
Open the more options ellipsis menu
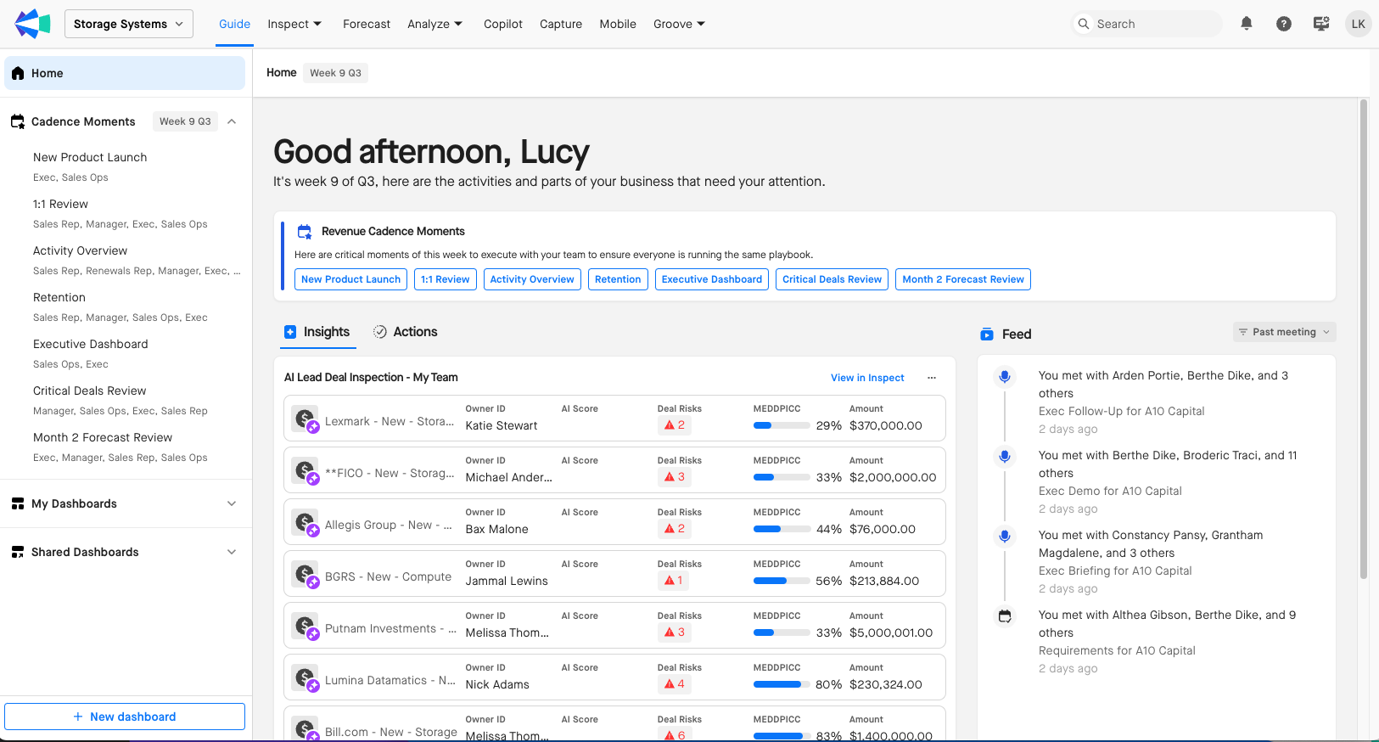932,378
